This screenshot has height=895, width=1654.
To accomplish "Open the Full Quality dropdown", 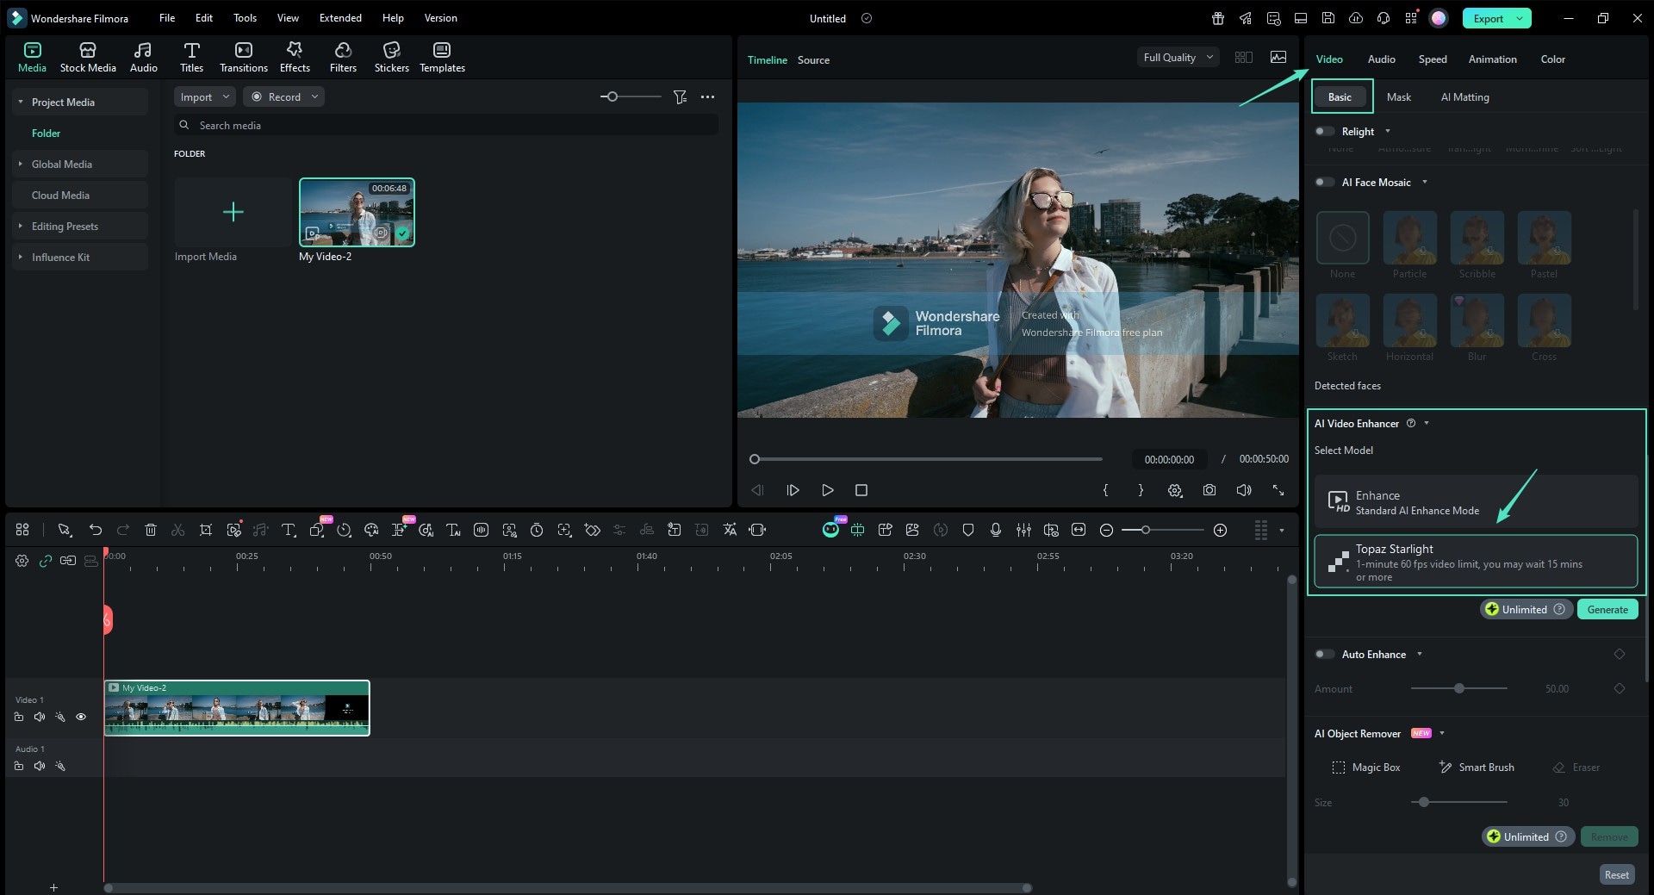I will click(1177, 57).
